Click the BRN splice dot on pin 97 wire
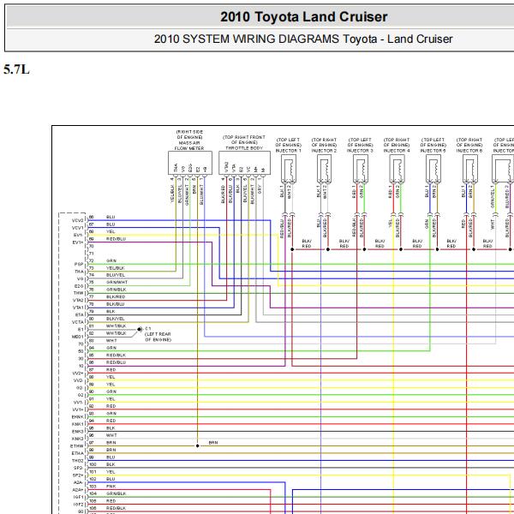The height and width of the screenshot is (514, 514). 197,445
